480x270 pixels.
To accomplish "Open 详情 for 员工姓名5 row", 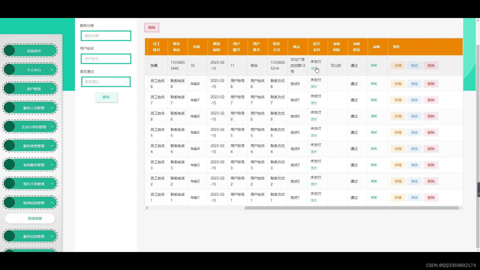I will [398, 132].
